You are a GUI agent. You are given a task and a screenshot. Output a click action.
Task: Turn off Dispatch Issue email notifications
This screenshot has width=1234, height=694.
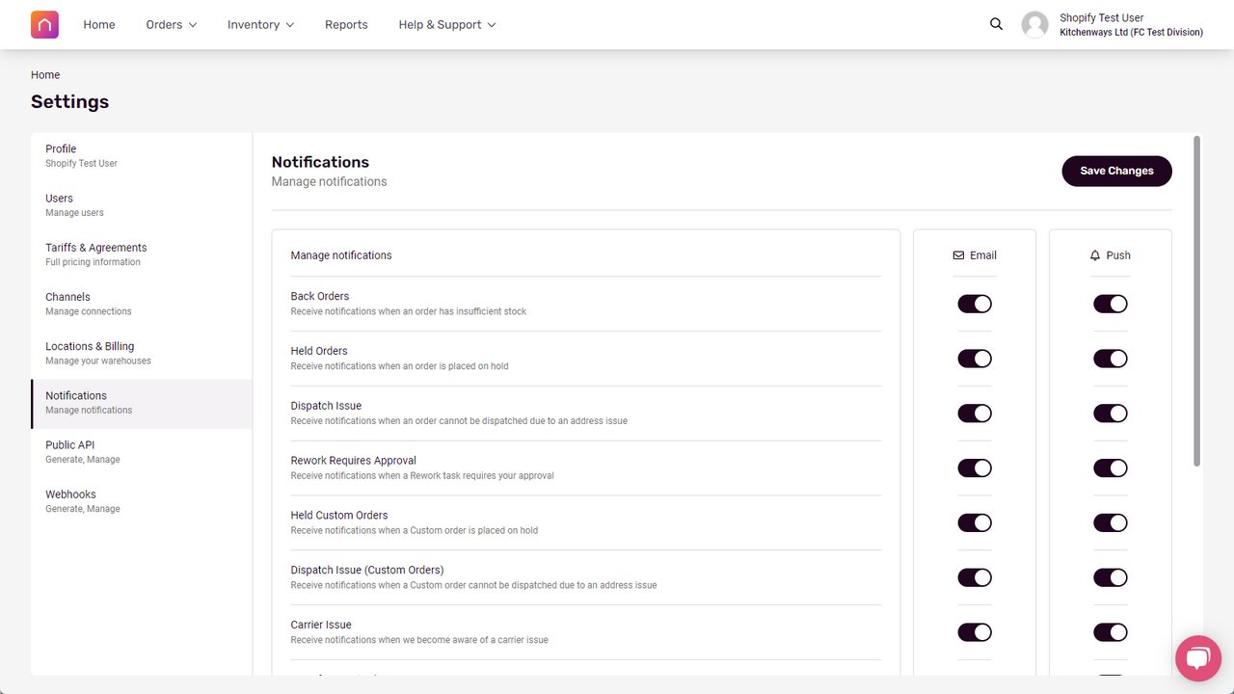pyautogui.click(x=974, y=413)
